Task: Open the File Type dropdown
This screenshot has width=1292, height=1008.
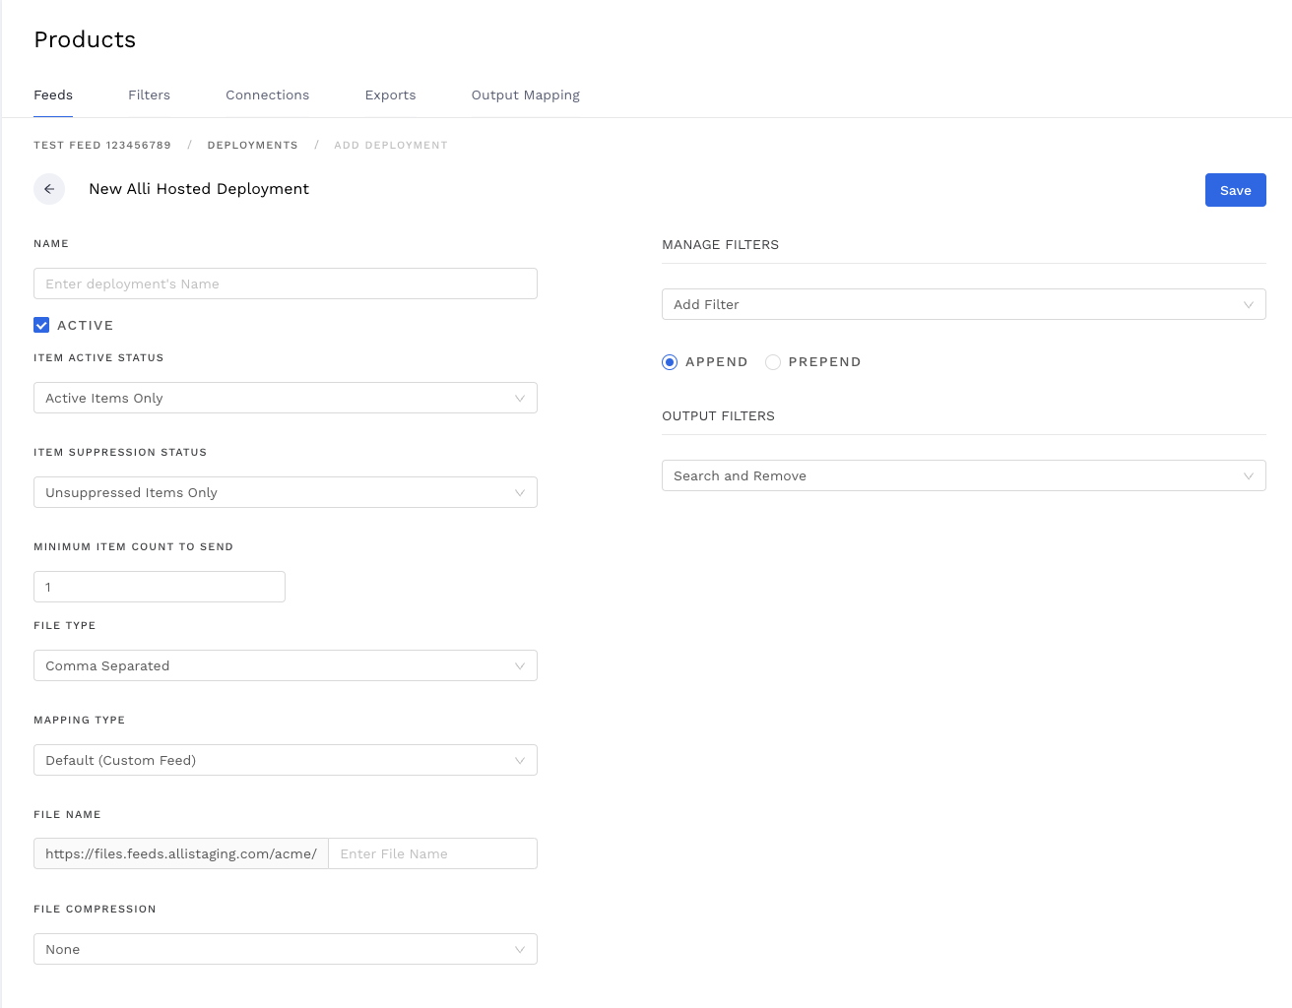Action: pos(285,665)
